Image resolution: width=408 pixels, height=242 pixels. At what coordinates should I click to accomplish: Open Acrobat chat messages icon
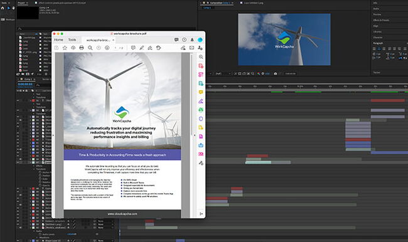point(176,39)
